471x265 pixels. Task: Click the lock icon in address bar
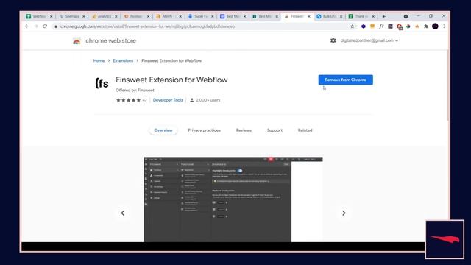coord(56,26)
